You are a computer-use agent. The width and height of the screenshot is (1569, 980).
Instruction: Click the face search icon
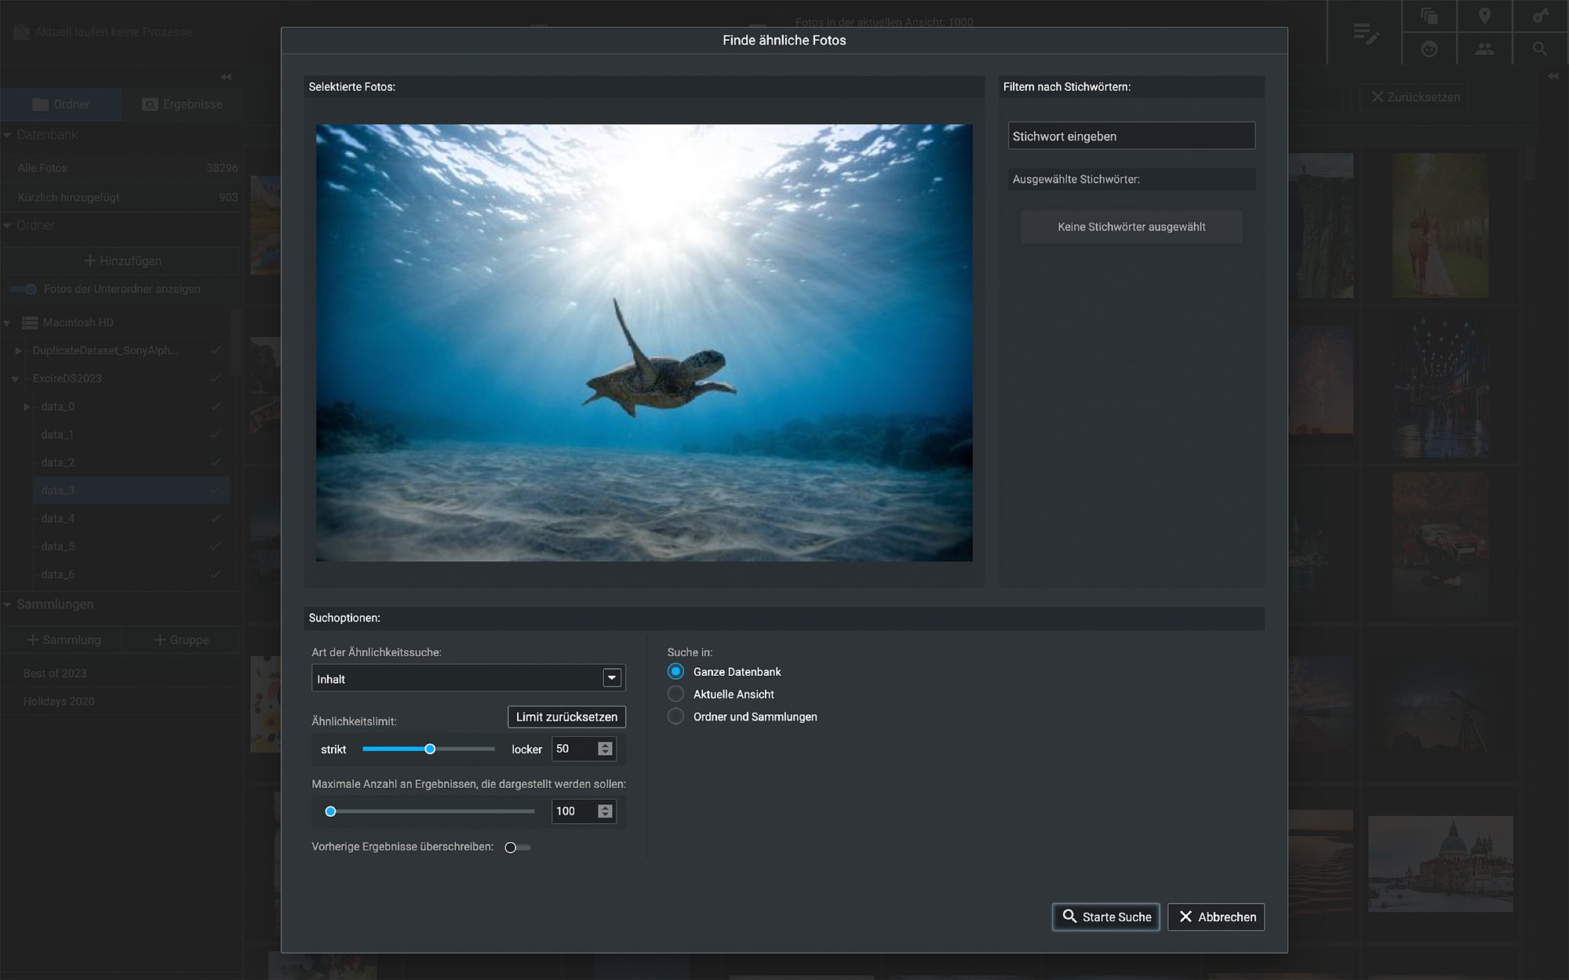coord(1429,49)
